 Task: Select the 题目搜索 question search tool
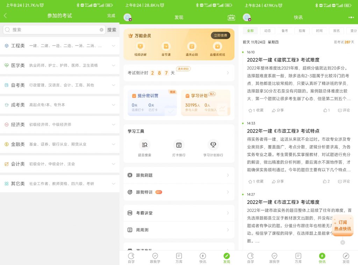(x=145, y=147)
